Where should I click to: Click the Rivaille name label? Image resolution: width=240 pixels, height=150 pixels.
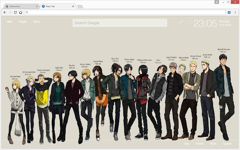pos(72,66)
